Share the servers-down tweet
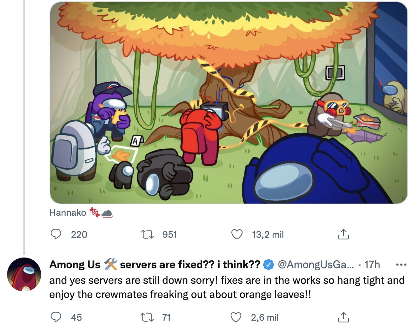 342,317
